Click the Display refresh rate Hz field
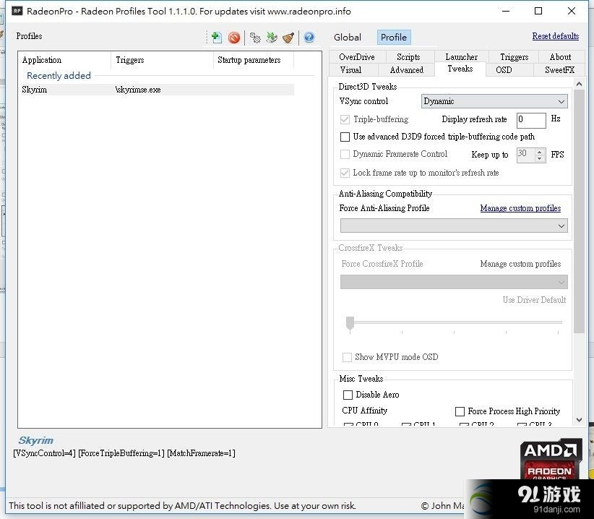Image resolution: width=594 pixels, height=519 pixels. coord(531,120)
